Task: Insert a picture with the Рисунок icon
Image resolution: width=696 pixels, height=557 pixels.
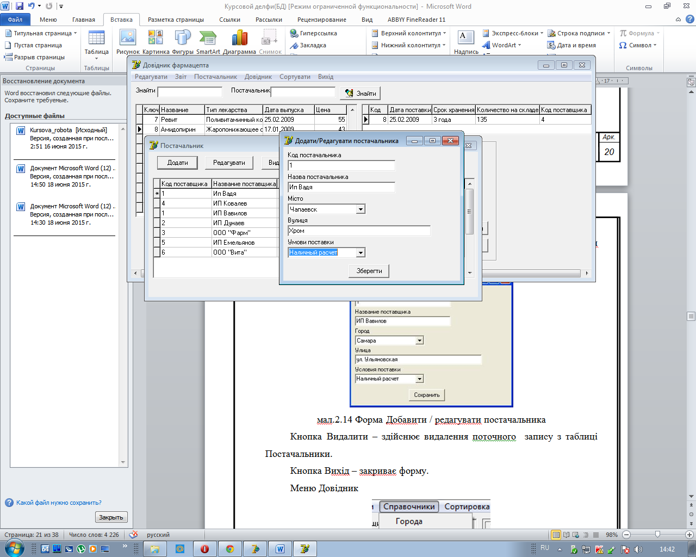Action: click(x=128, y=42)
